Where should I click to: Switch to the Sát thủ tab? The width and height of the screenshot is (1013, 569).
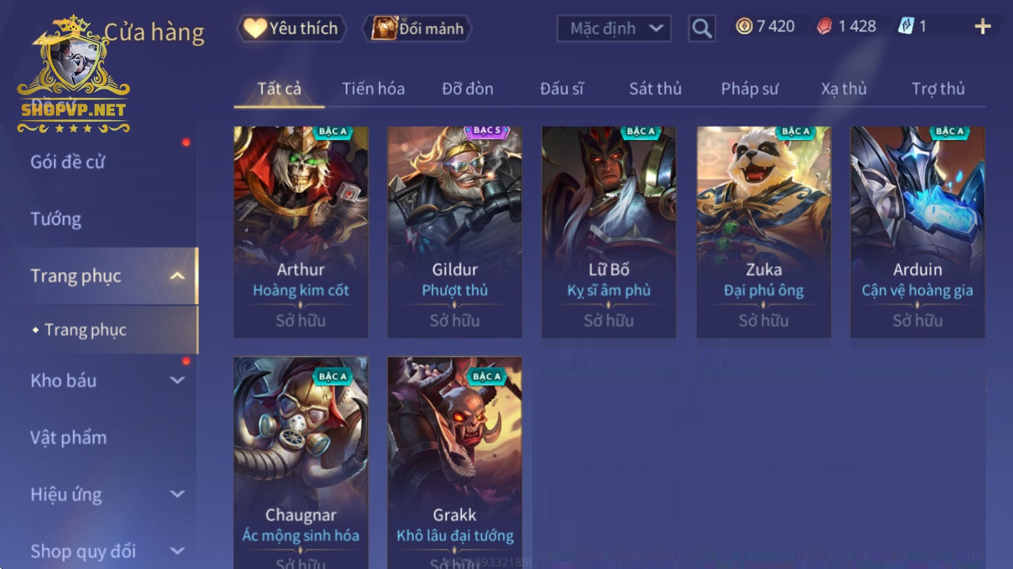(x=655, y=89)
